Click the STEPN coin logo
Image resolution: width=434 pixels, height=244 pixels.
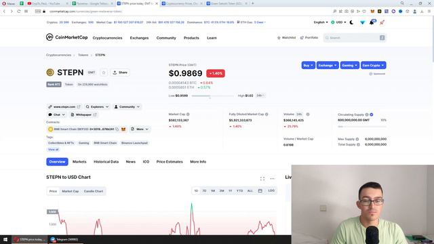coord(50,73)
